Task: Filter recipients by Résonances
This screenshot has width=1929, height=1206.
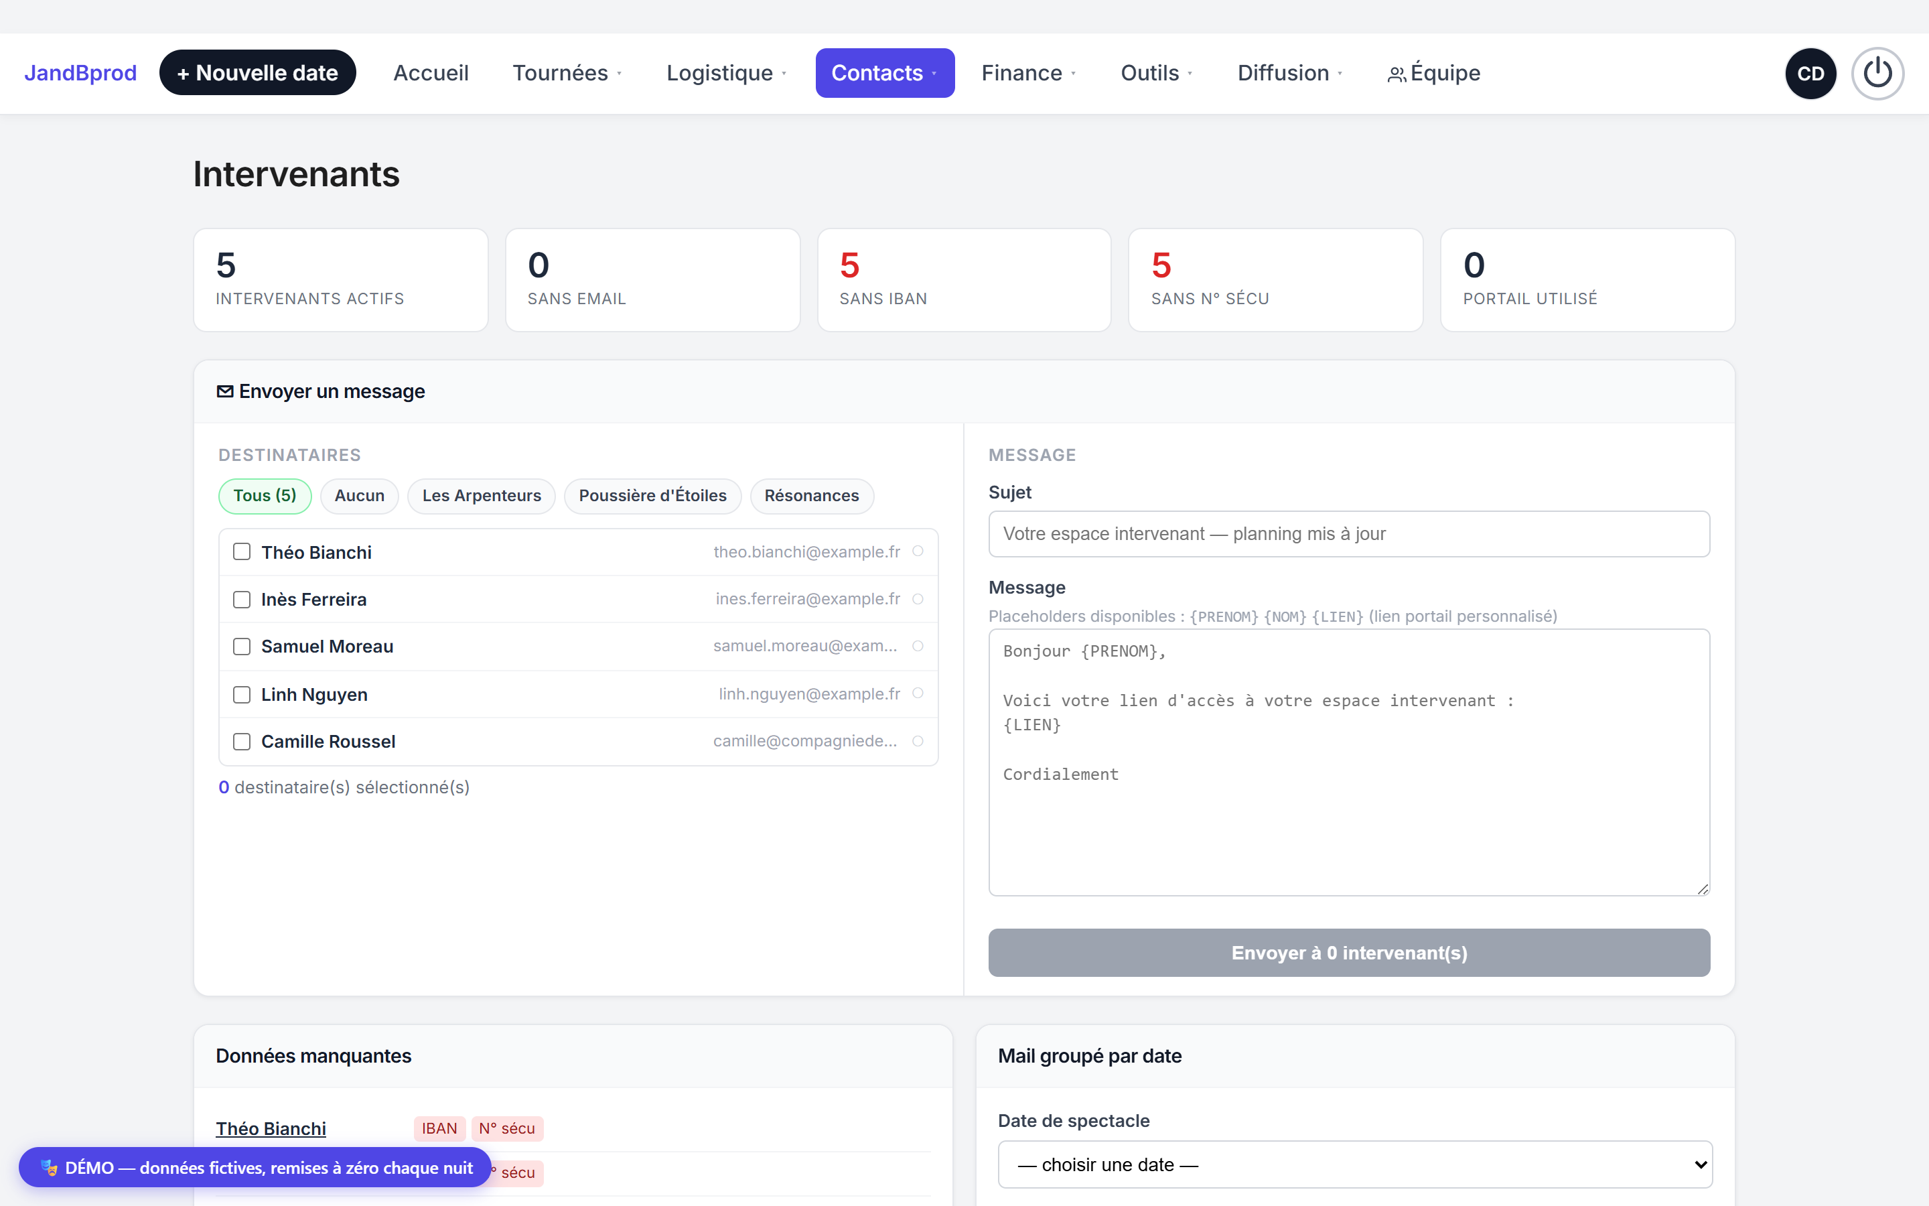Action: (x=812, y=495)
